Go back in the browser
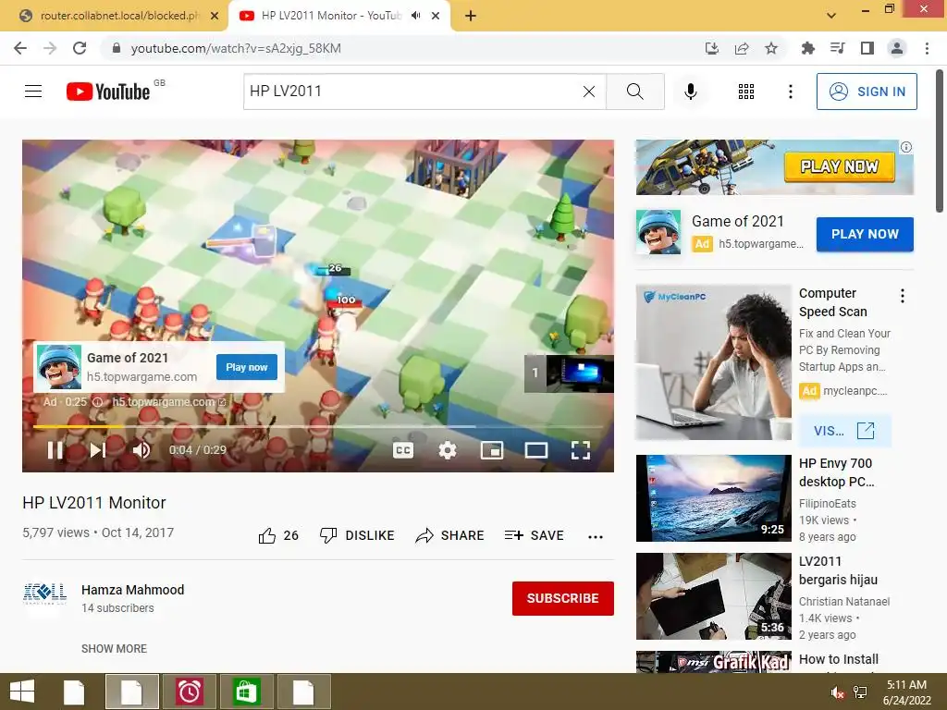 click(20, 48)
